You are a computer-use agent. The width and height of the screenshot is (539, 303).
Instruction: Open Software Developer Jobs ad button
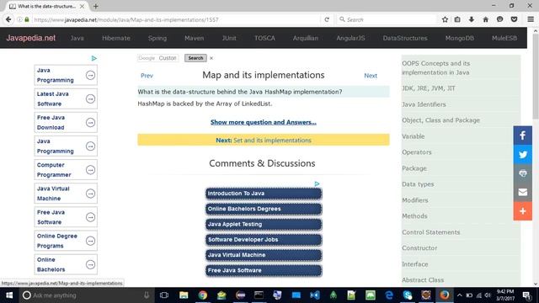click(264, 240)
